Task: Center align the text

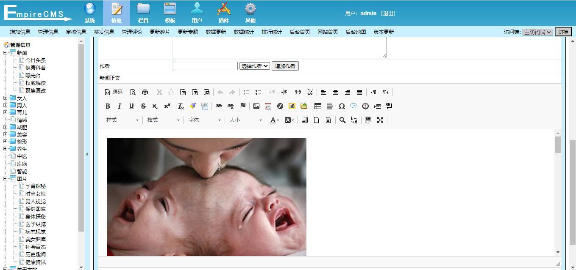Action: 335,92
